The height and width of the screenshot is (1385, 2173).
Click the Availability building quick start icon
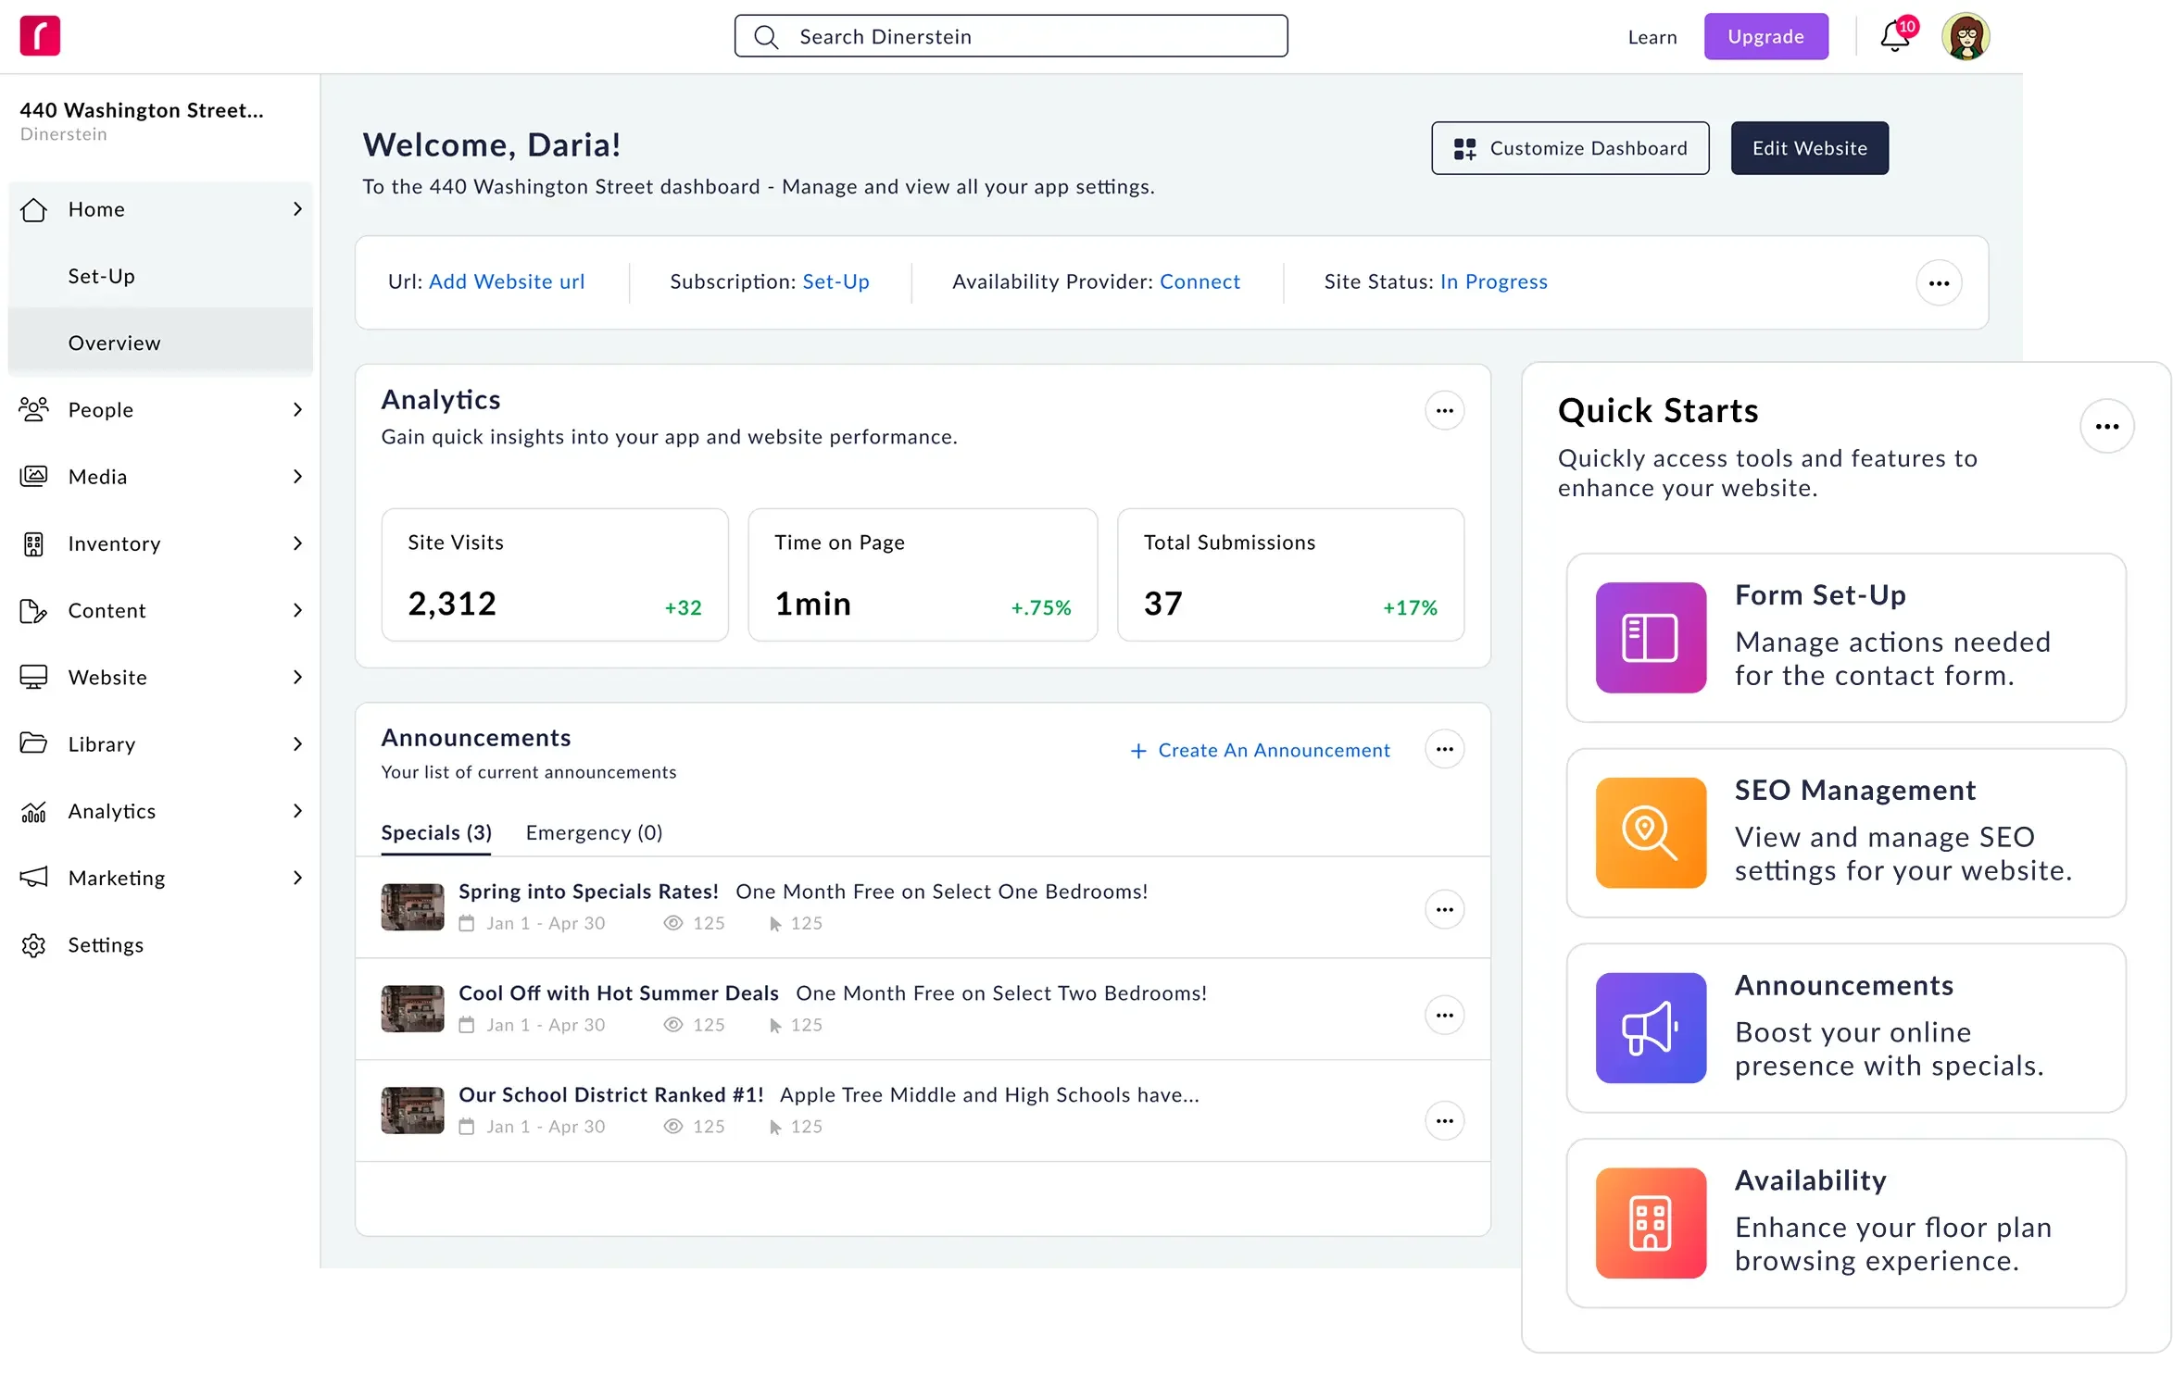point(1651,1224)
